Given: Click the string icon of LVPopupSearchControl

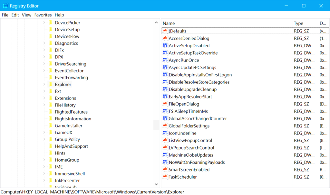Looking at the screenshot, I should pos(165,147).
